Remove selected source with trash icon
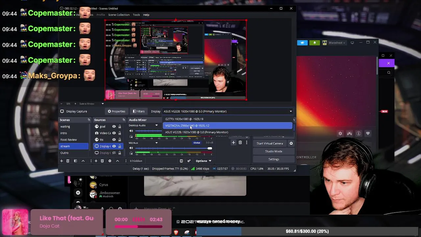Viewport: 421px width, 237px height. point(102,161)
